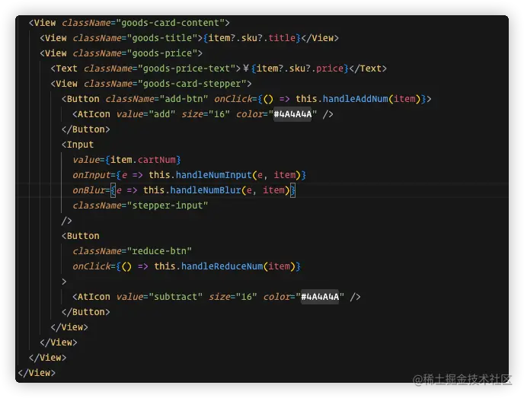The image size is (524, 398).
Task: Click handleAddNum method name
Action: click(355, 99)
